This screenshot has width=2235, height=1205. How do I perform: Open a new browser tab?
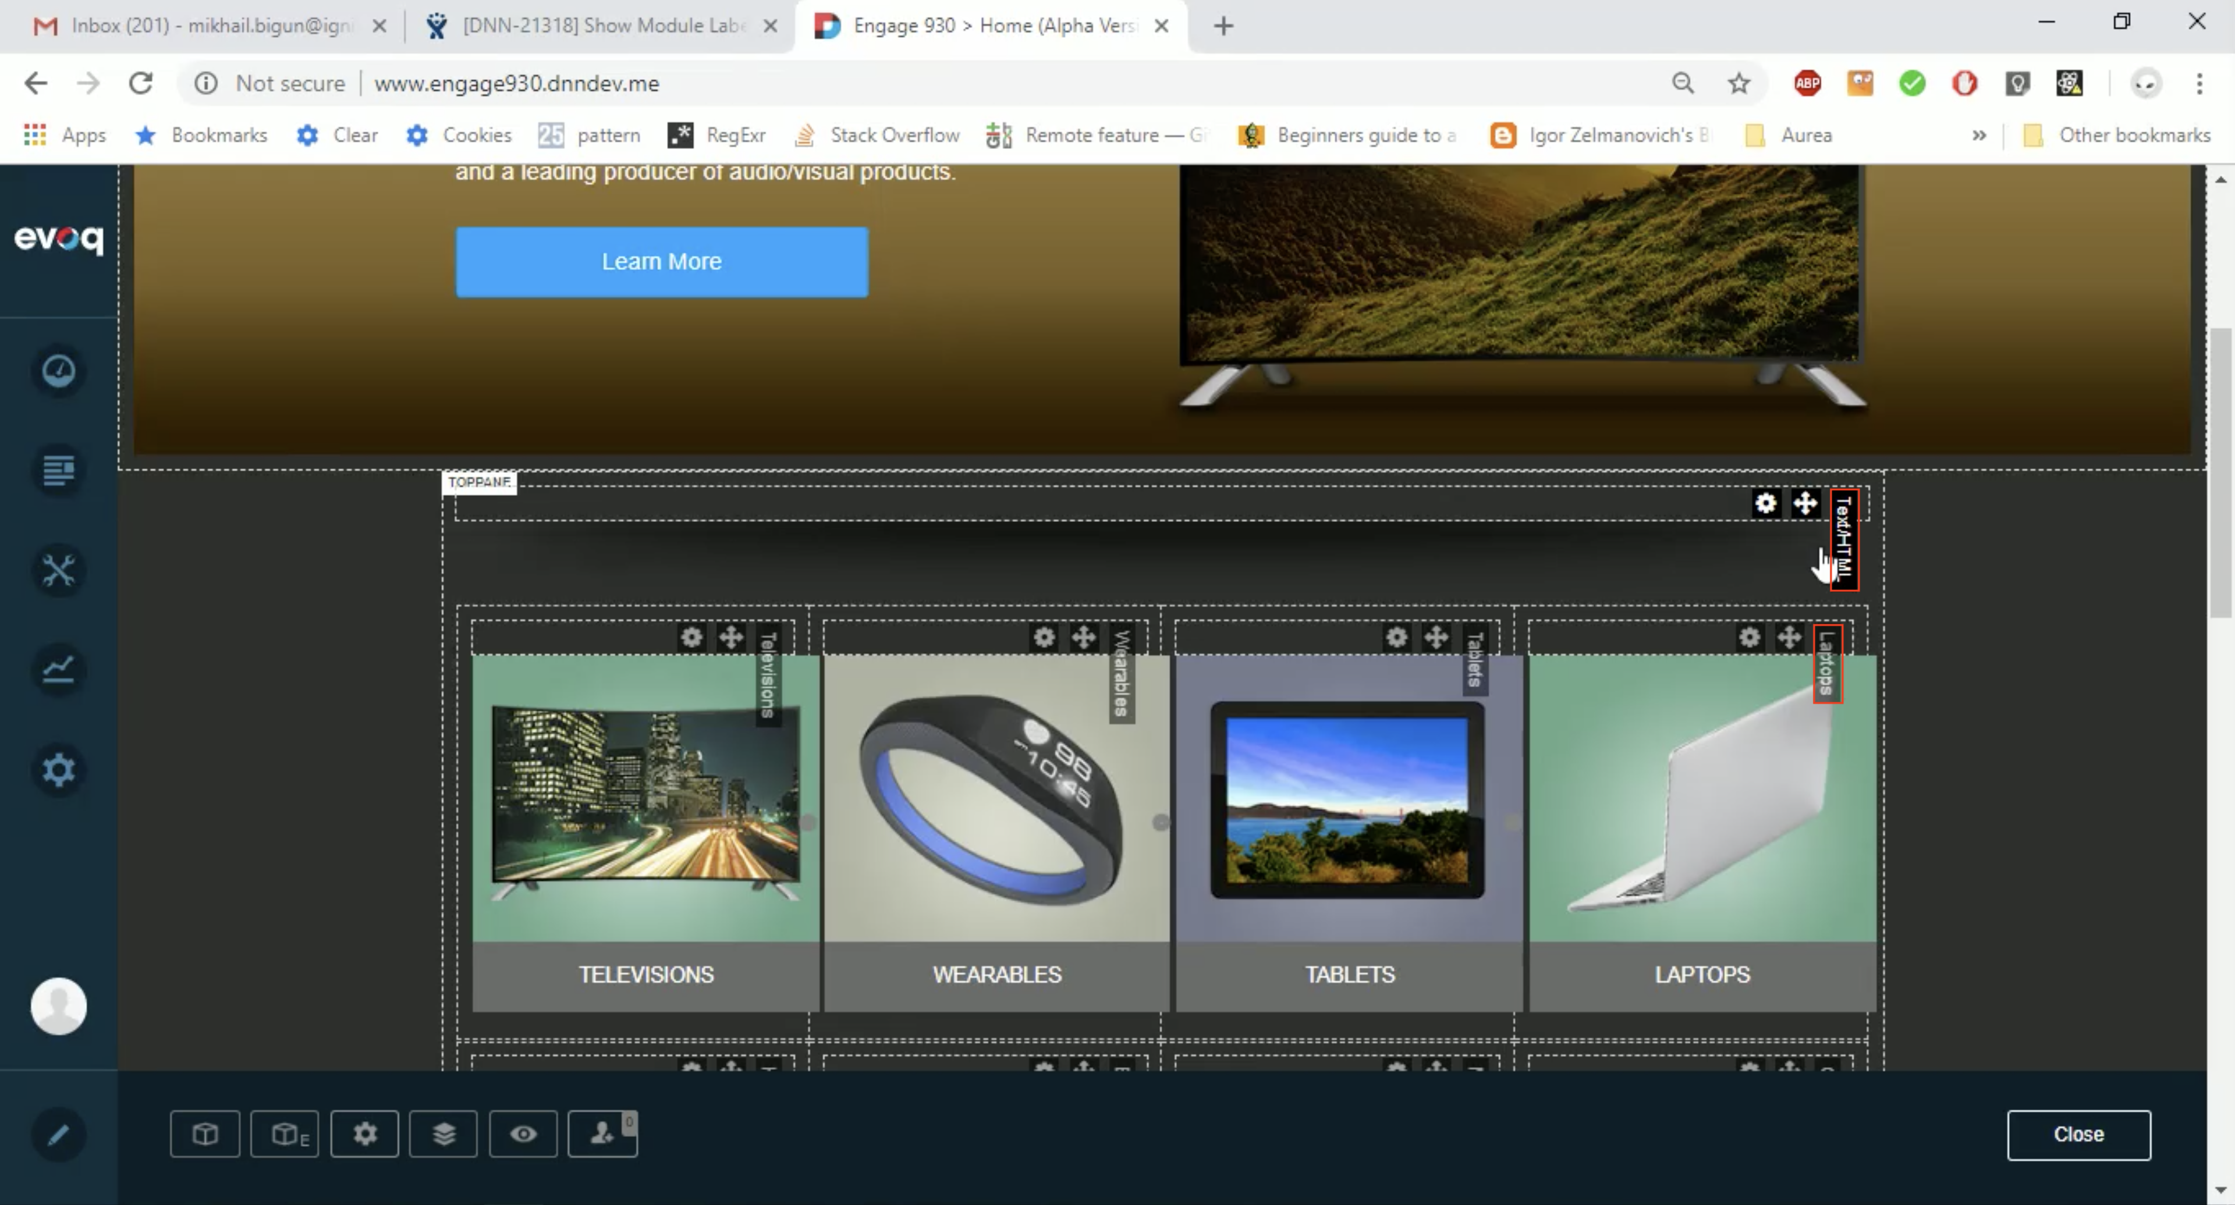tap(1223, 26)
